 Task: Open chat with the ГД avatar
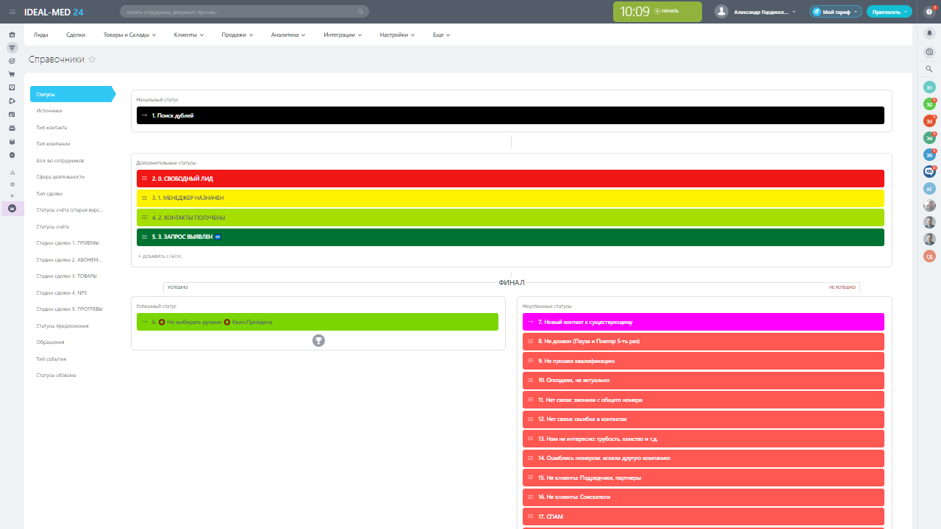(929, 256)
